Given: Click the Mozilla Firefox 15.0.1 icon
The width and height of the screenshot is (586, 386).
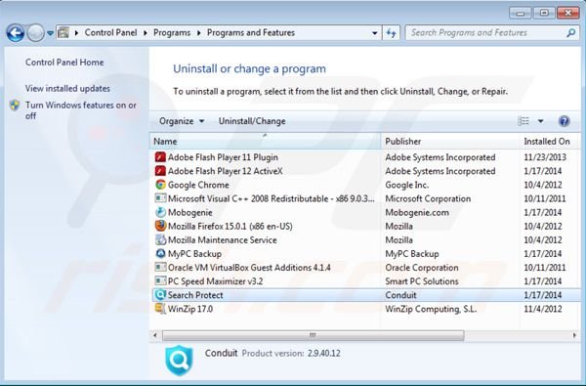Looking at the screenshot, I should click(160, 226).
